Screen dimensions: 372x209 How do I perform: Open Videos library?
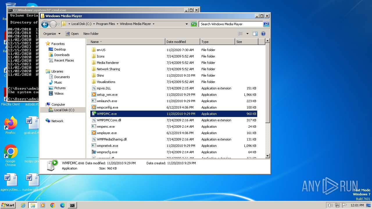[59, 93]
